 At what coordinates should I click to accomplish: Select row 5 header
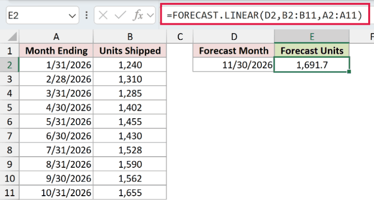pos(10,108)
